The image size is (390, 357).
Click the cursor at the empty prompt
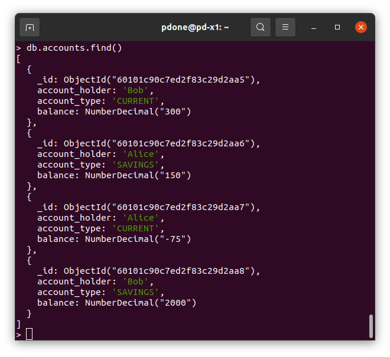[x=30, y=334]
